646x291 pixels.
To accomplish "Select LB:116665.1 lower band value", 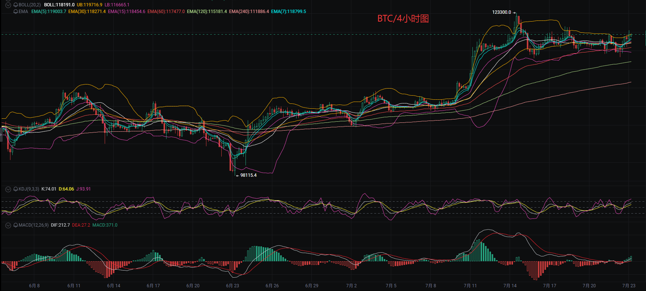I will click(117, 5).
